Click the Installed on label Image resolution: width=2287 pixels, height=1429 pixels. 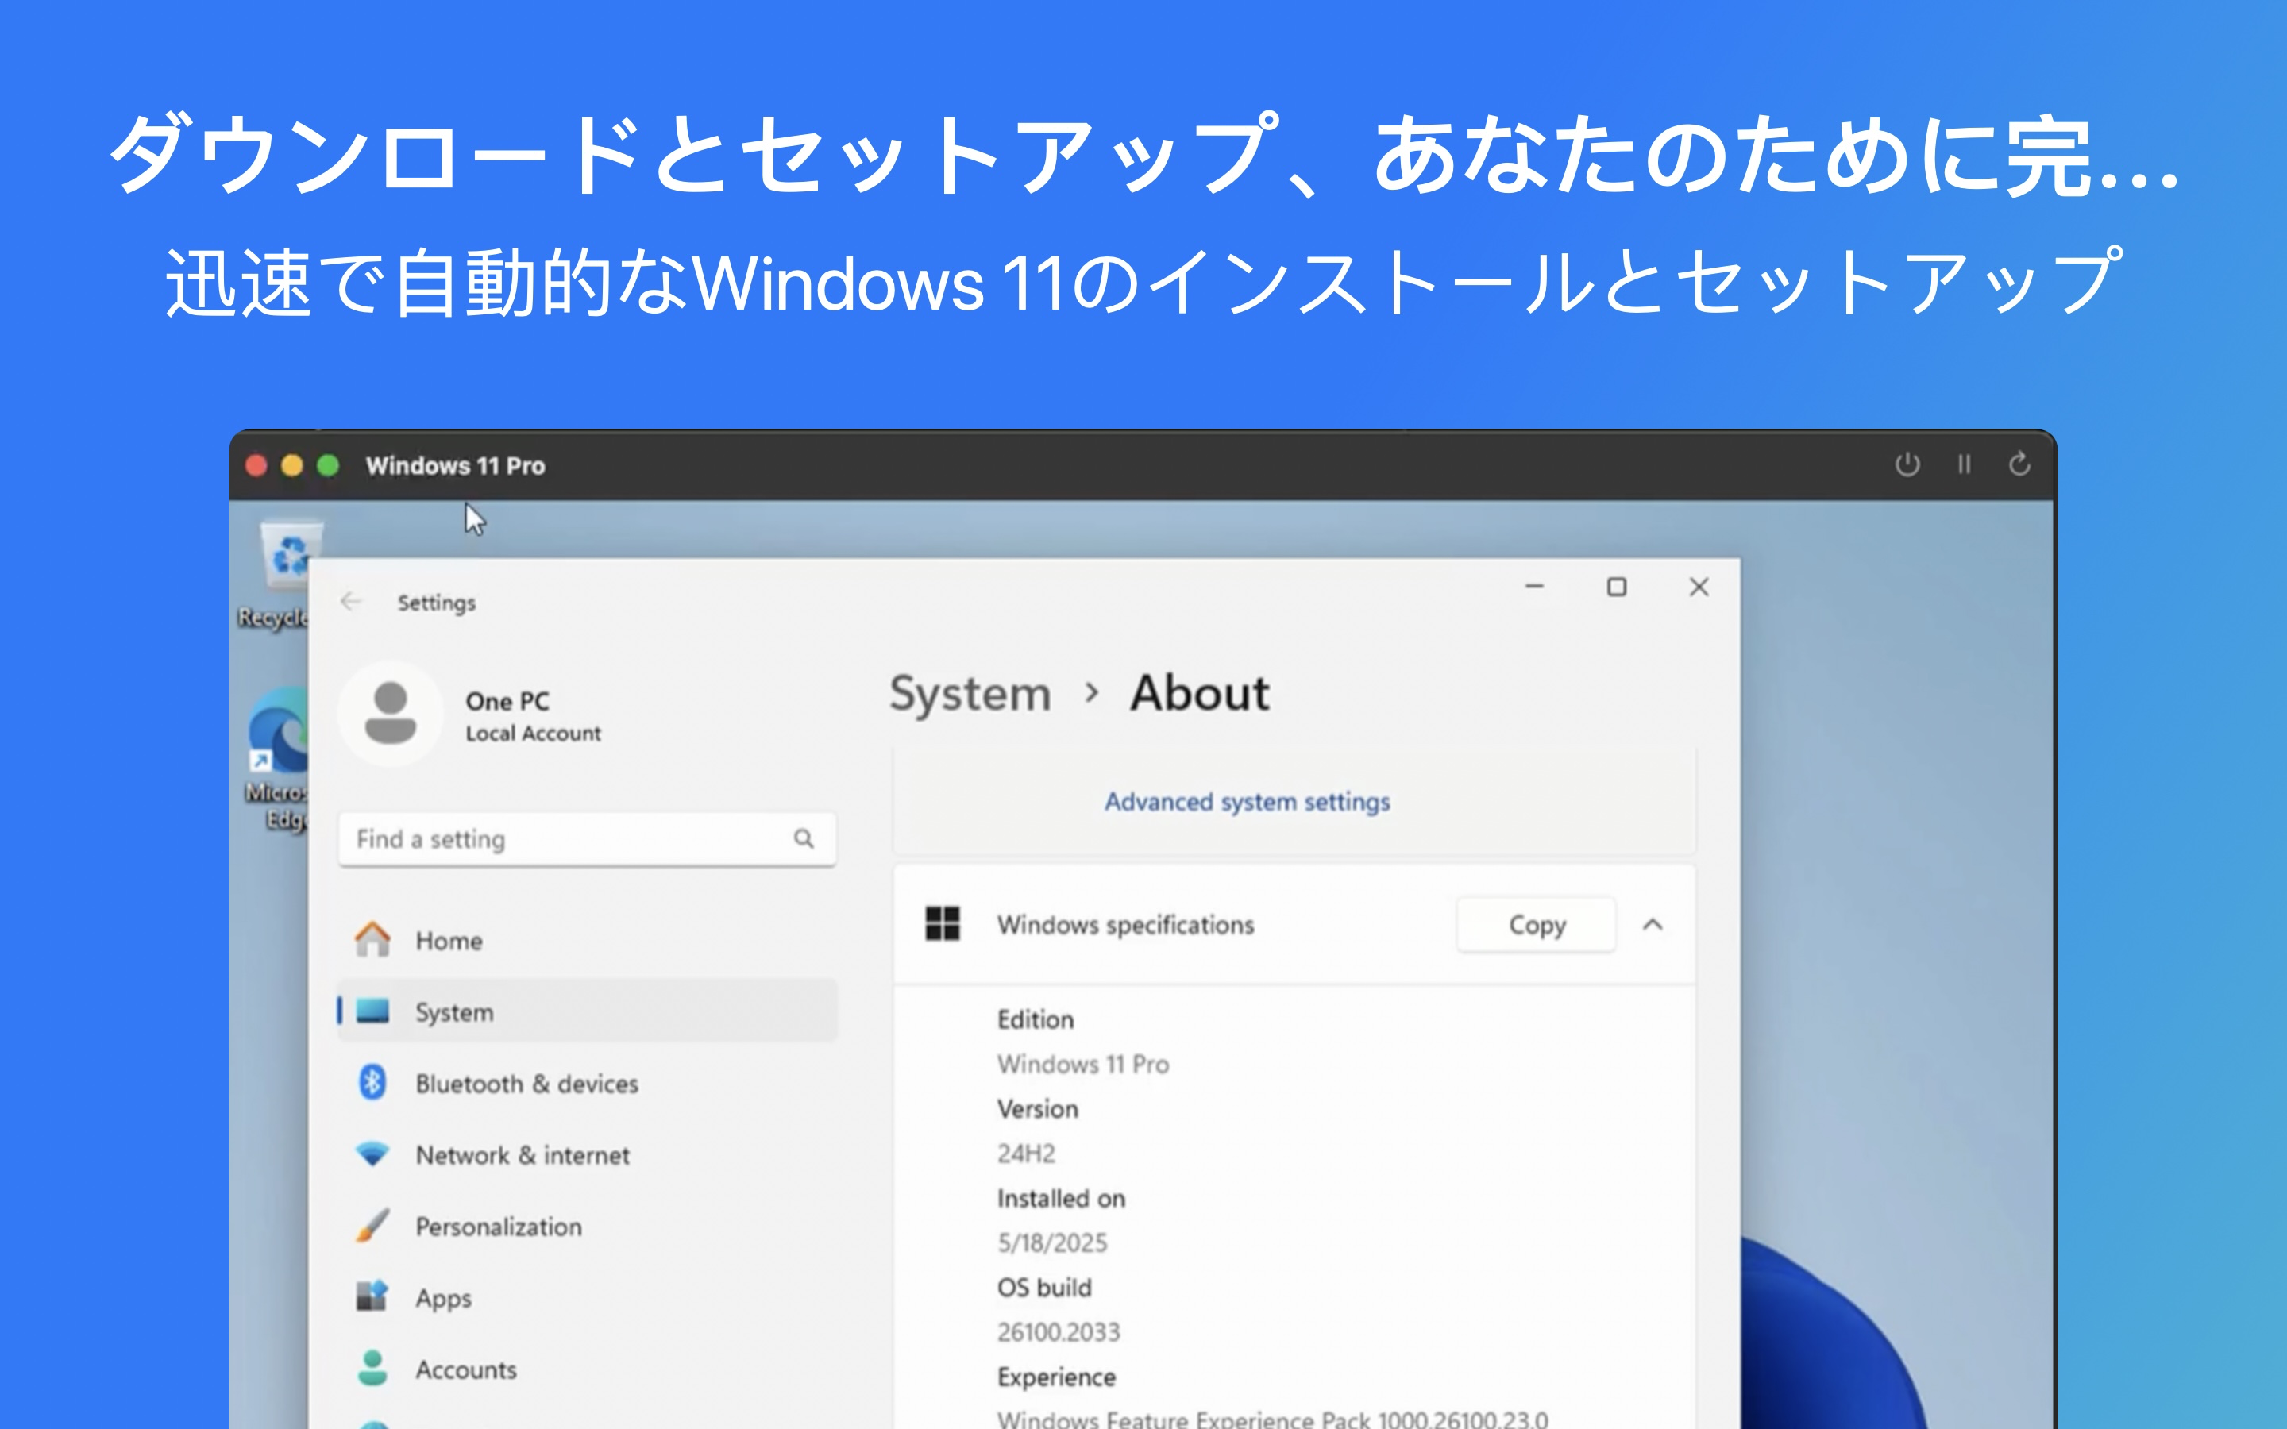(x=1061, y=1199)
